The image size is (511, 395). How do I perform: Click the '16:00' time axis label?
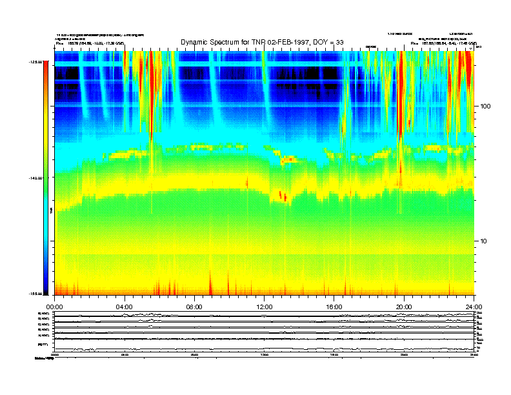334,307
